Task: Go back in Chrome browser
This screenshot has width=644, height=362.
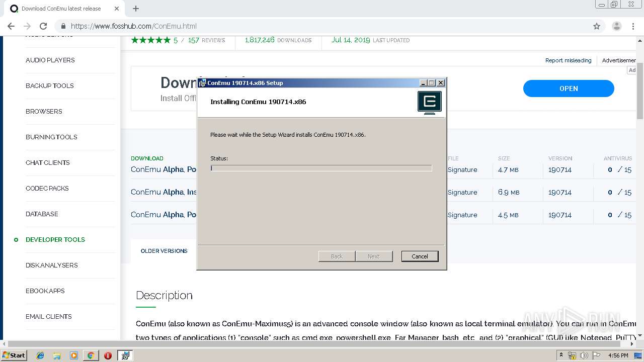Action: [x=11, y=26]
